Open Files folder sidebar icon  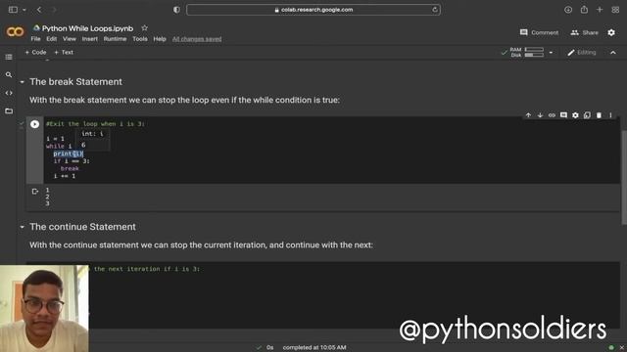(9, 110)
